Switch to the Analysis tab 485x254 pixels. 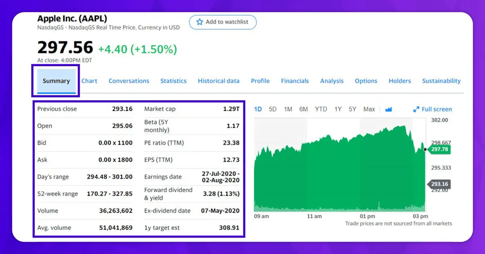pos(332,81)
